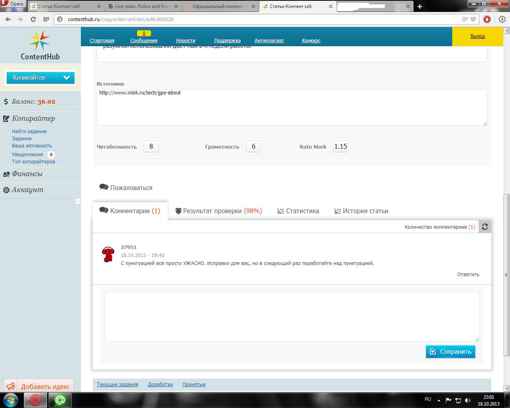Click the Выход logout link

478,36
